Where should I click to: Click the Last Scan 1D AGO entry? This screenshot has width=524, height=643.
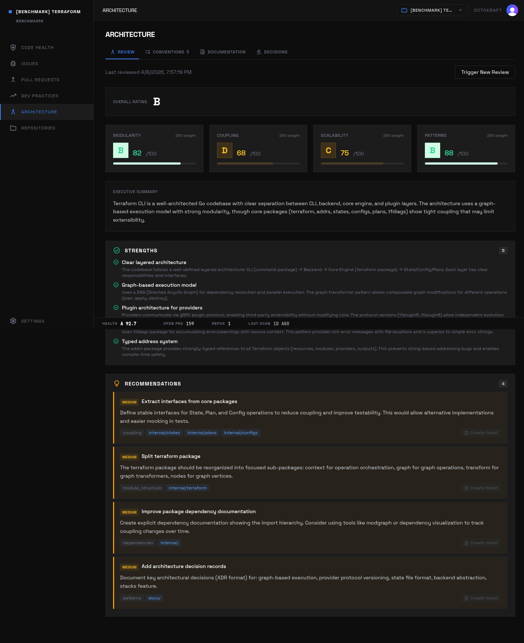(269, 324)
